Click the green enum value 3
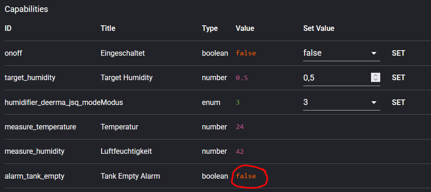The width and height of the screenshot is (431, 192). pos(238,102)
